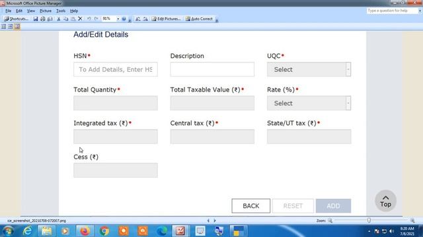Click the Total Quantity field
The width and height of the screenshot is (423, 237).
pos(116,103)
